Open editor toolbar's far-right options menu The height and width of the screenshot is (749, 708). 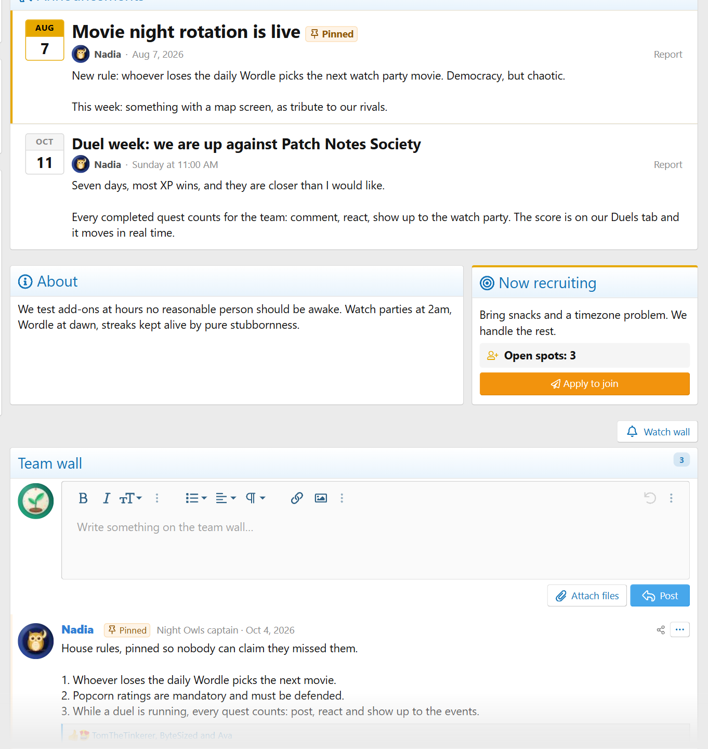pyautogui.click(x=671, y=498)
